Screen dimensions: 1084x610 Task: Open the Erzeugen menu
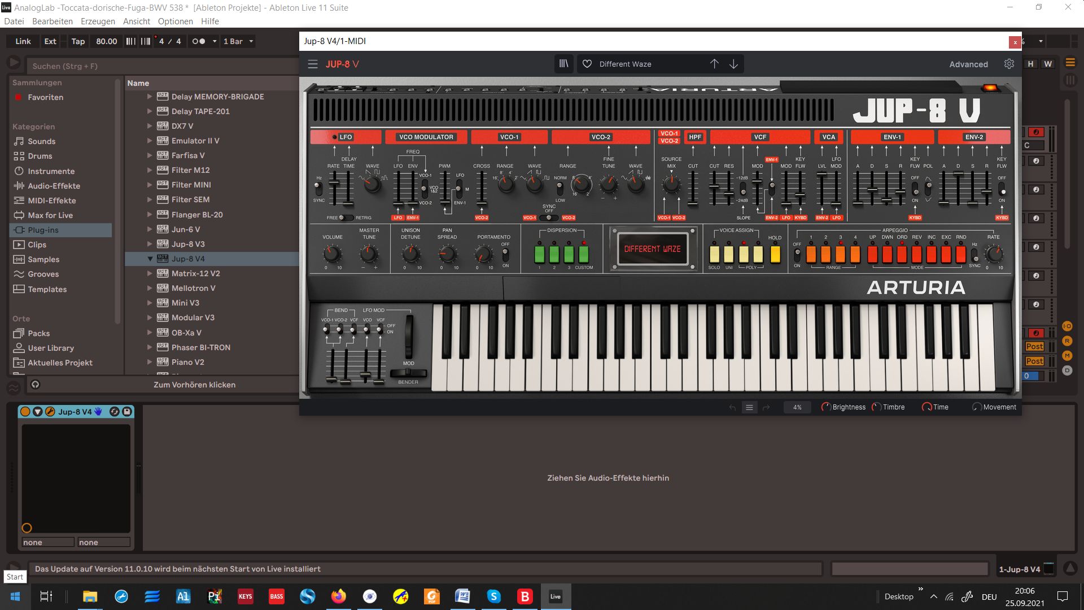click(x=98, y=21)
